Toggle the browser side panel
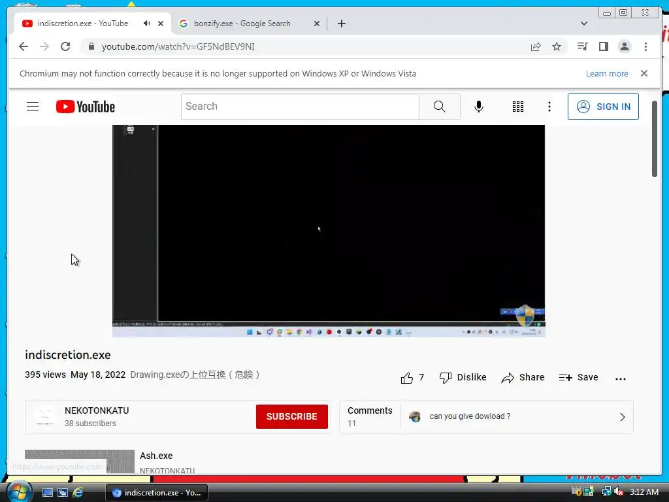The image size is (669, 502). tap(603, 46)
